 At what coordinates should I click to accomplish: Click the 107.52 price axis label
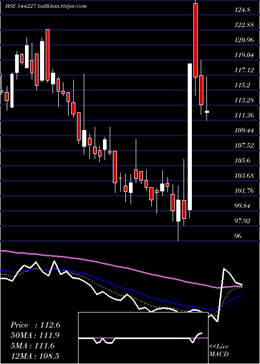pos(244,146)
